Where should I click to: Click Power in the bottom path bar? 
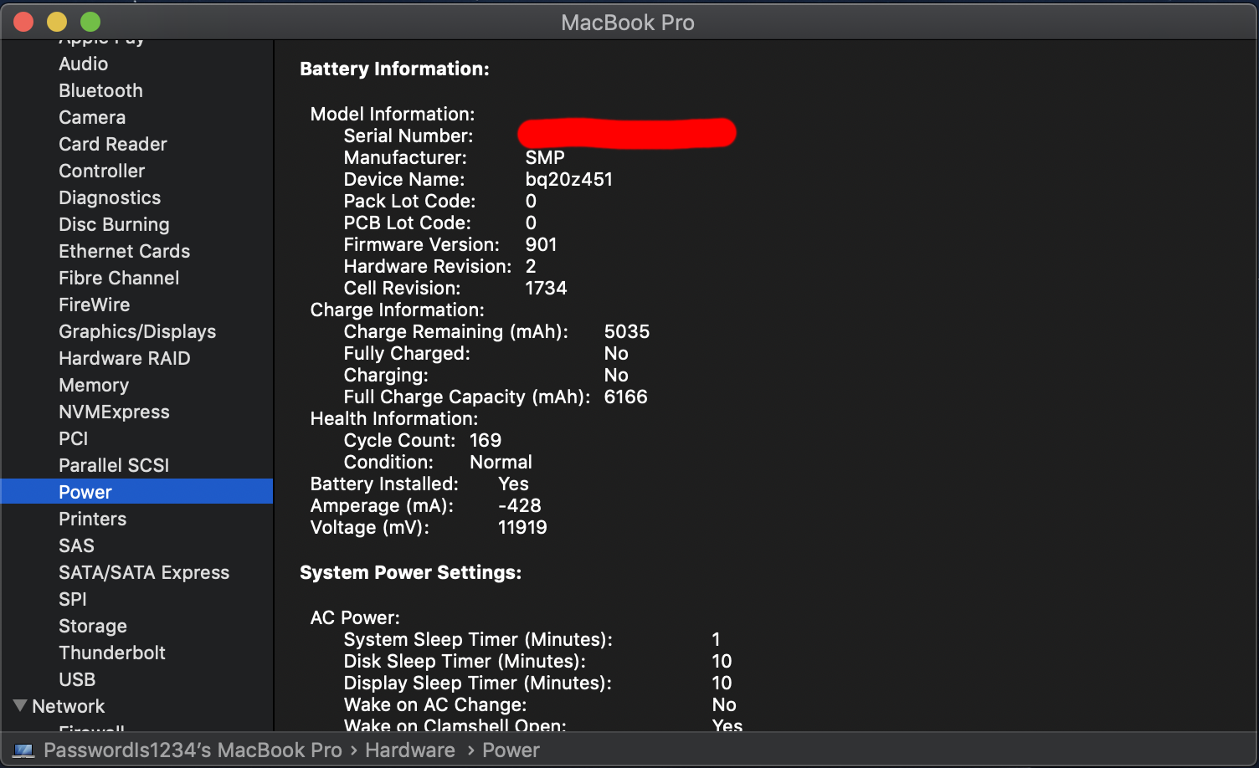coord(511,750)
